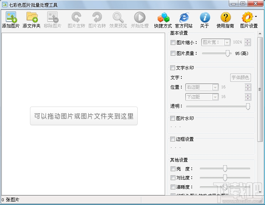265x205 pixels.
Task: Enable the 清晰度 sharpness checkbox
Action: pyautogui.click(x=173, y=187)
